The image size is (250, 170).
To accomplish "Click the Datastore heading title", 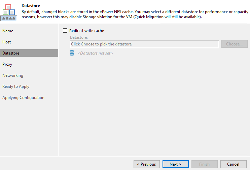I will click(x=31, y=6).
